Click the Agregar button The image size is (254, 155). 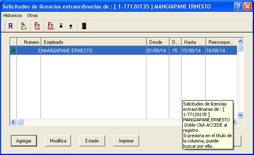(24, 141)
